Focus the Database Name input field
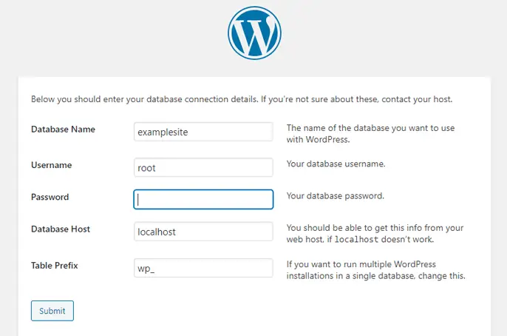Viewport: 507px width, 336px height. pos(203,132)
